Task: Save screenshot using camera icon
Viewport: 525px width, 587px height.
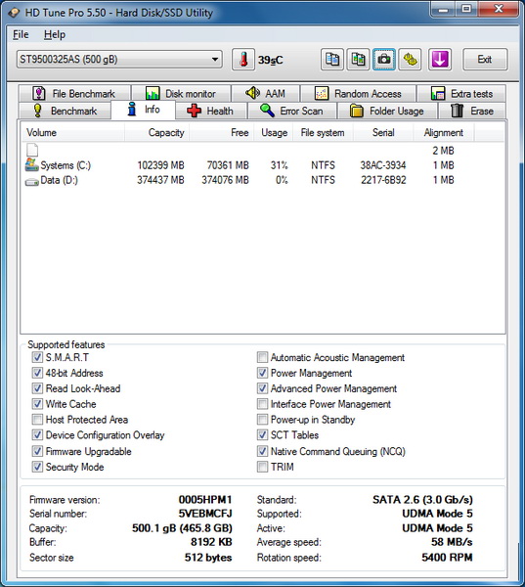Action: 384,59
